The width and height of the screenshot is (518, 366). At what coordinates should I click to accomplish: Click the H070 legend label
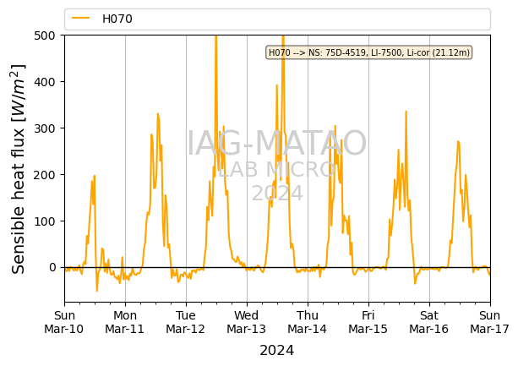117,19
